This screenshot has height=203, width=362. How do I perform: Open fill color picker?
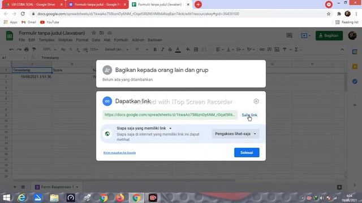click(188, 50)
